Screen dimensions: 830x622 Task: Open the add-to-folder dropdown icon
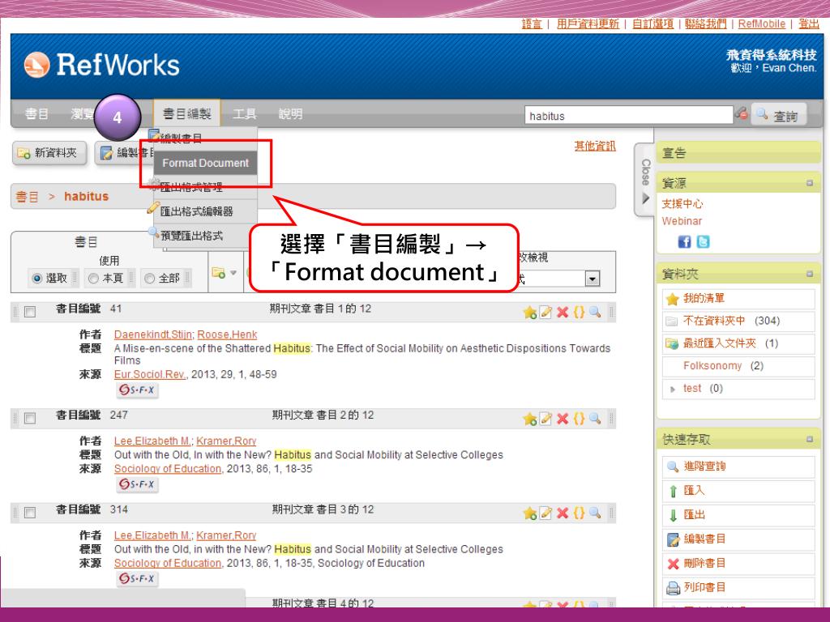click(x=224, y=273)
